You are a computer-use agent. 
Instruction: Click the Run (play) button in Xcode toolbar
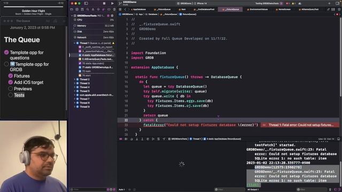112,3
